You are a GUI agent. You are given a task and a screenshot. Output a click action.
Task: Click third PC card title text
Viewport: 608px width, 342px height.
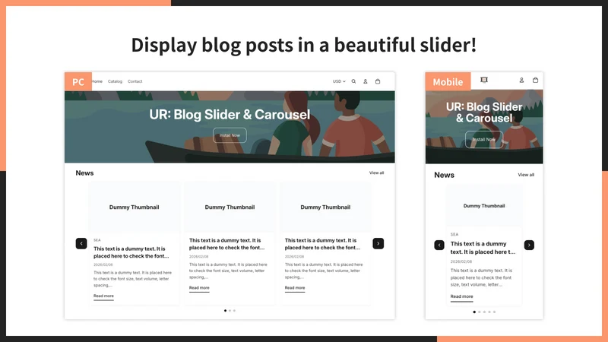pyautogui.click(x=322, y=244)
